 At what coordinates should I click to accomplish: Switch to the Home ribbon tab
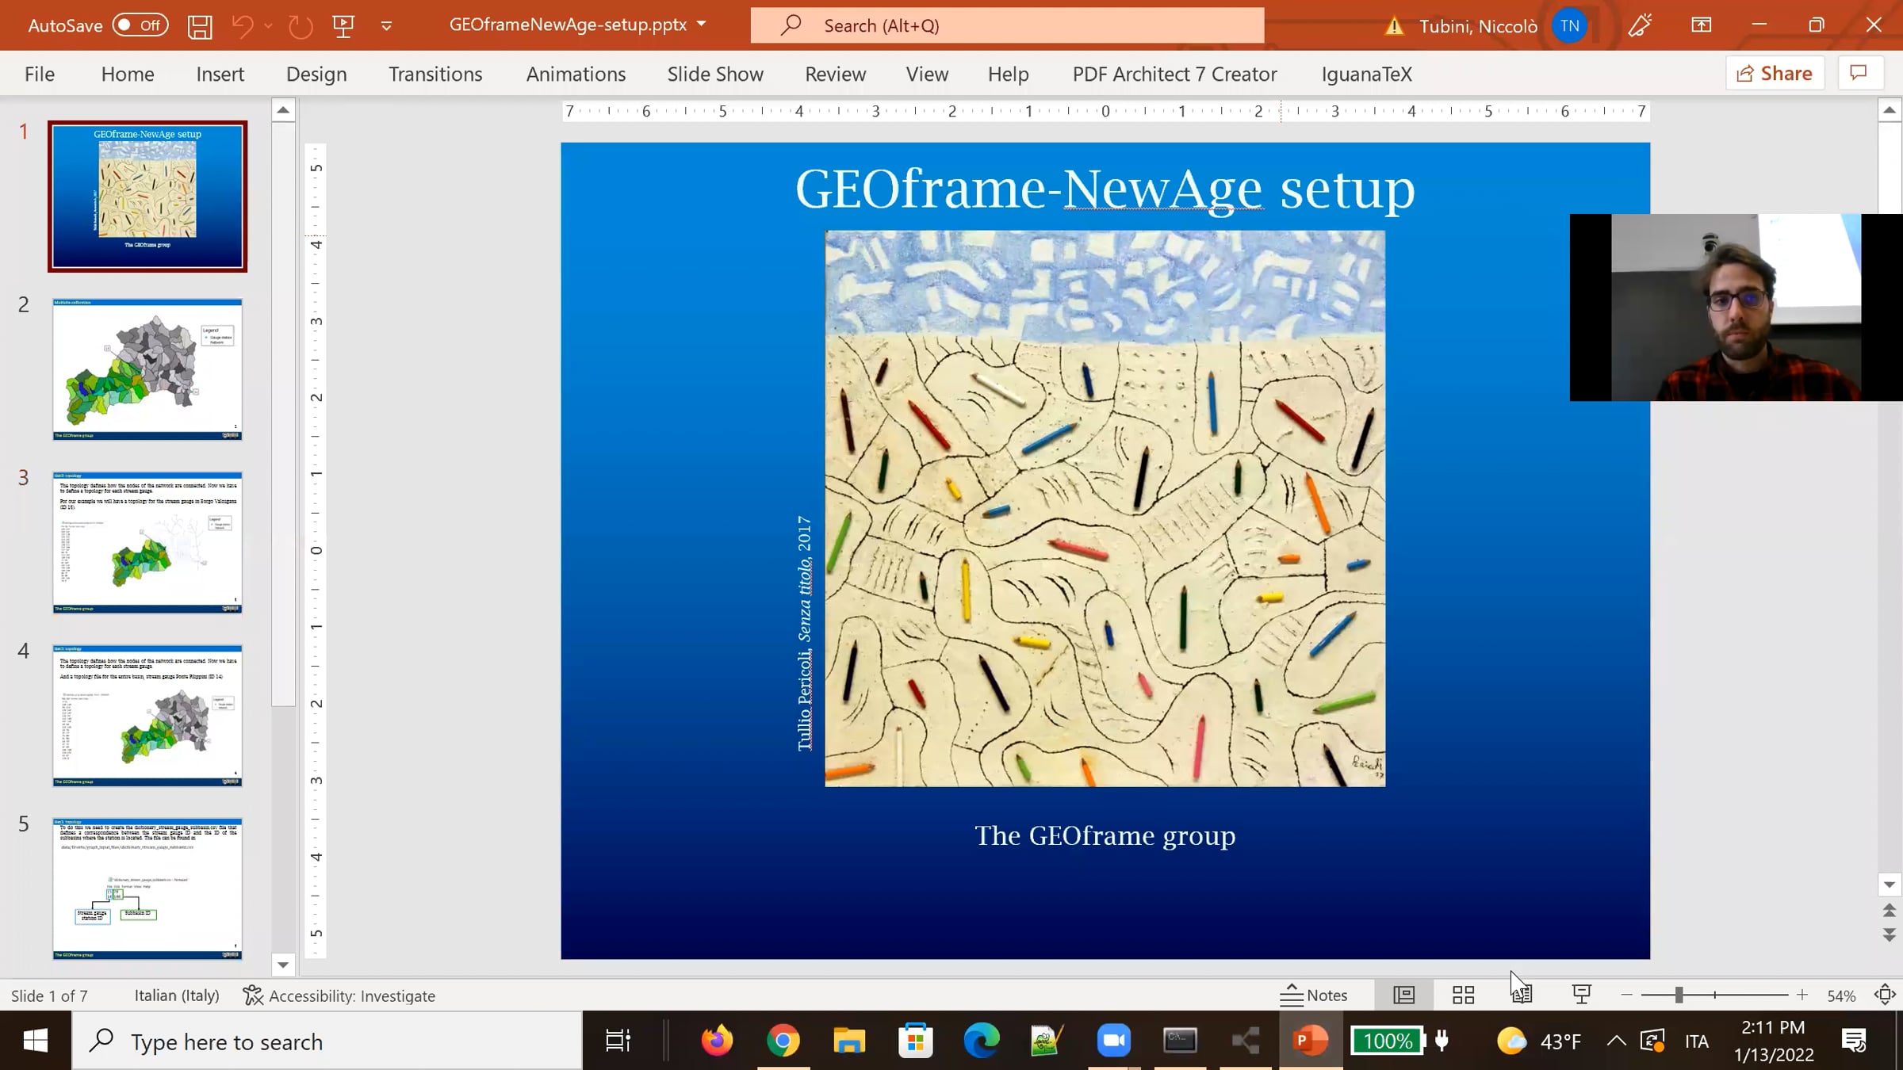pyautogui.click(x=128, y=74)
